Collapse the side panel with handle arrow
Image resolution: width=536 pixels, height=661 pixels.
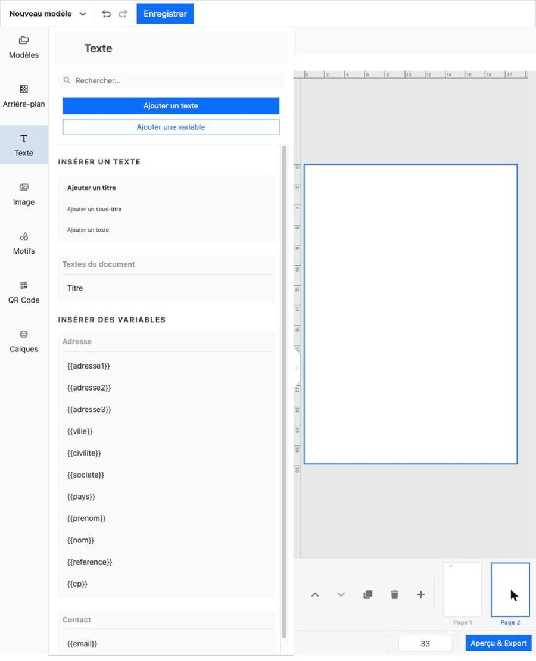297,368
